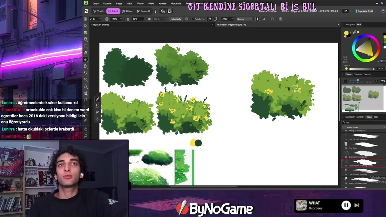Enable the Sabitleyici checkbox
386x217 pixels.
tap(193, 19)
